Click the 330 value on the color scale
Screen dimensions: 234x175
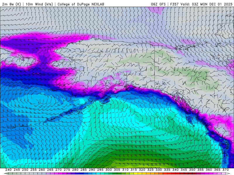pyautogui.click(x=159, y=170)
